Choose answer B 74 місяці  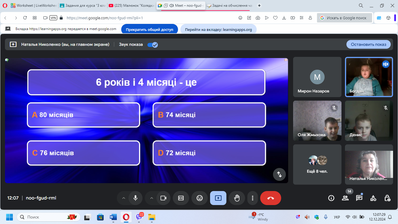(x=209, y=115)
